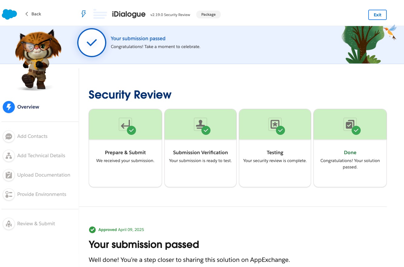Click the iDialogue title text
Screen dimensions: 404x267
129,14
